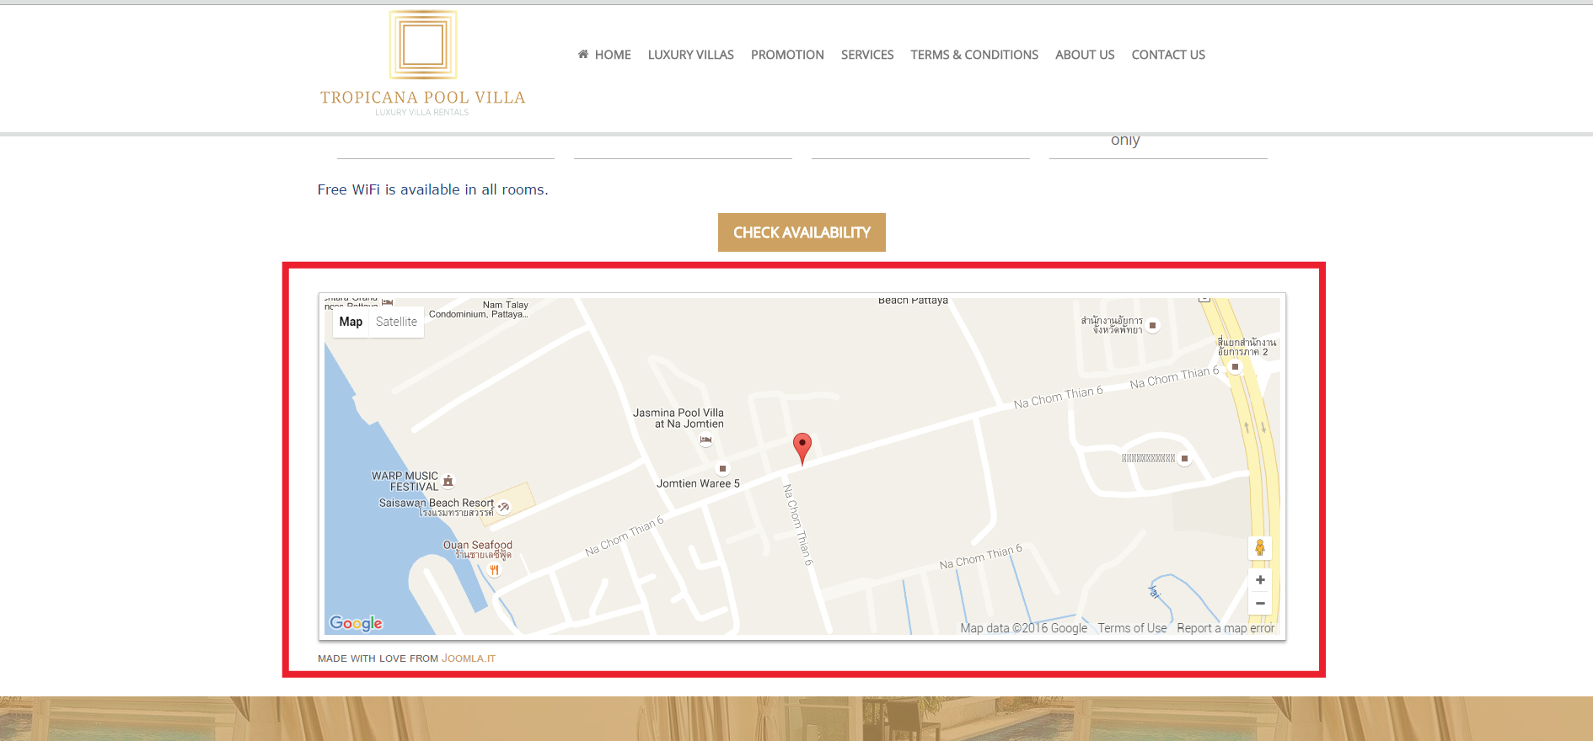This screenshot has width=1593, height=741.
Task: Go to the PROMOTION page
Action: (x=787, y=55)
